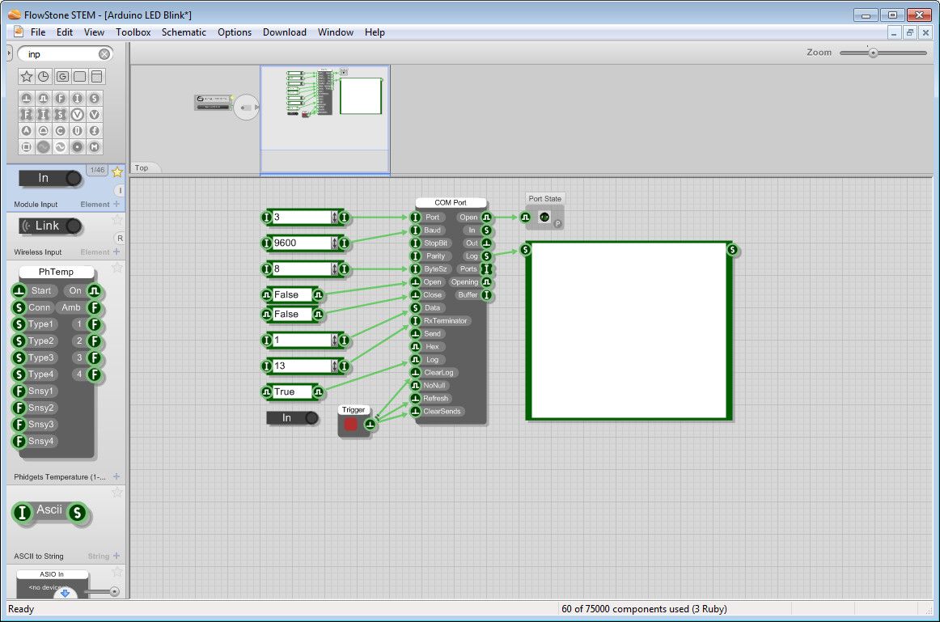940x622 pixels.
Task: Click the Boolean type filter icon
Action: click(x=44, y=98)
